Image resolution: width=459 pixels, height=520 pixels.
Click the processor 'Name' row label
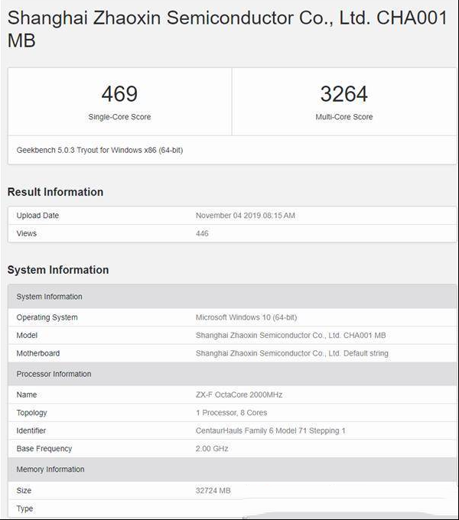tap(27, 395)
